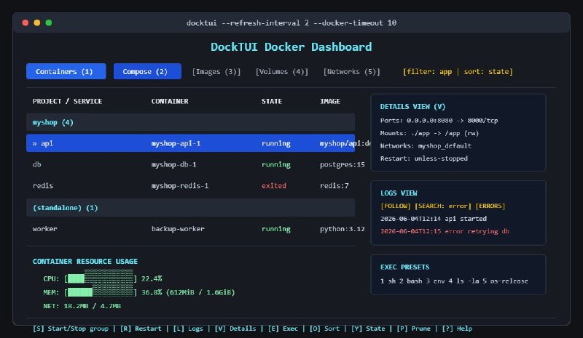Click the Restart: unless-stopped line
The width and height of the screenshot is (583, 338).
[424, 158]
